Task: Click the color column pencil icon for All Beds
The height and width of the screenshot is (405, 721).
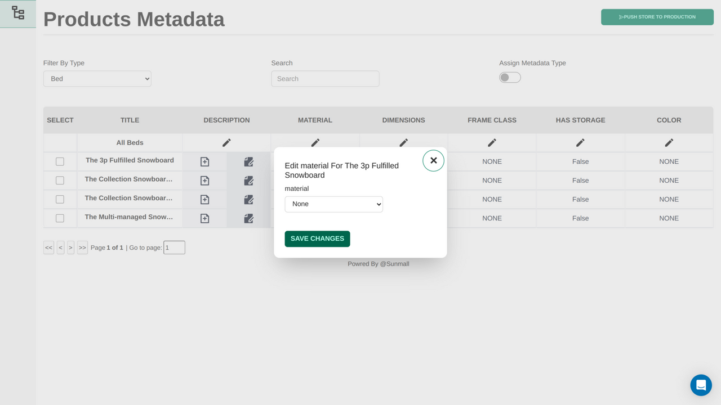Action: pyautogui.click(x=669, y=142)
